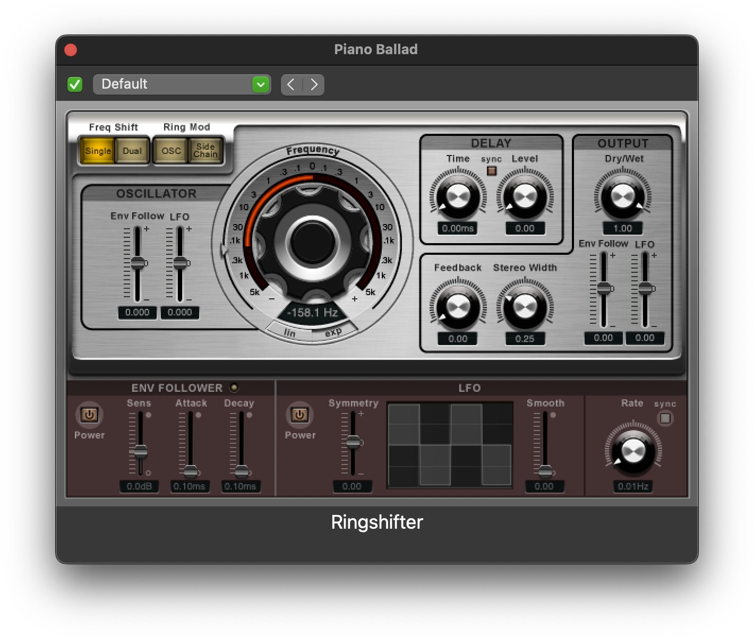Screen dimensions: 754x637
Task: Select Side Chain ring mod mode
Action: coord(205,151)
